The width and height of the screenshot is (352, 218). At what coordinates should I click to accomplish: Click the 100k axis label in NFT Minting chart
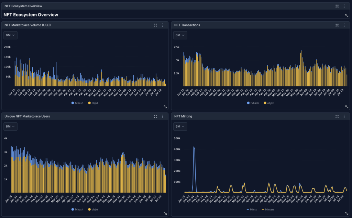[x=177, y=182]
